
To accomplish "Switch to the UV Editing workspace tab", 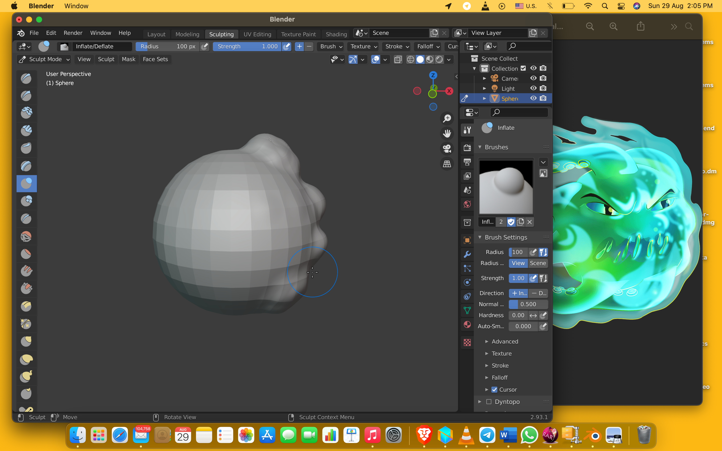I will (x=257, y=34).
